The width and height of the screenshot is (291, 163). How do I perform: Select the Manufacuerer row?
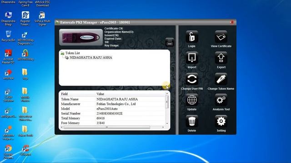click(x=112, y=104)
